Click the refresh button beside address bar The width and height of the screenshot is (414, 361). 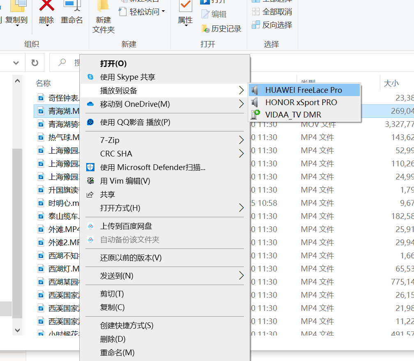click(34, 62)
